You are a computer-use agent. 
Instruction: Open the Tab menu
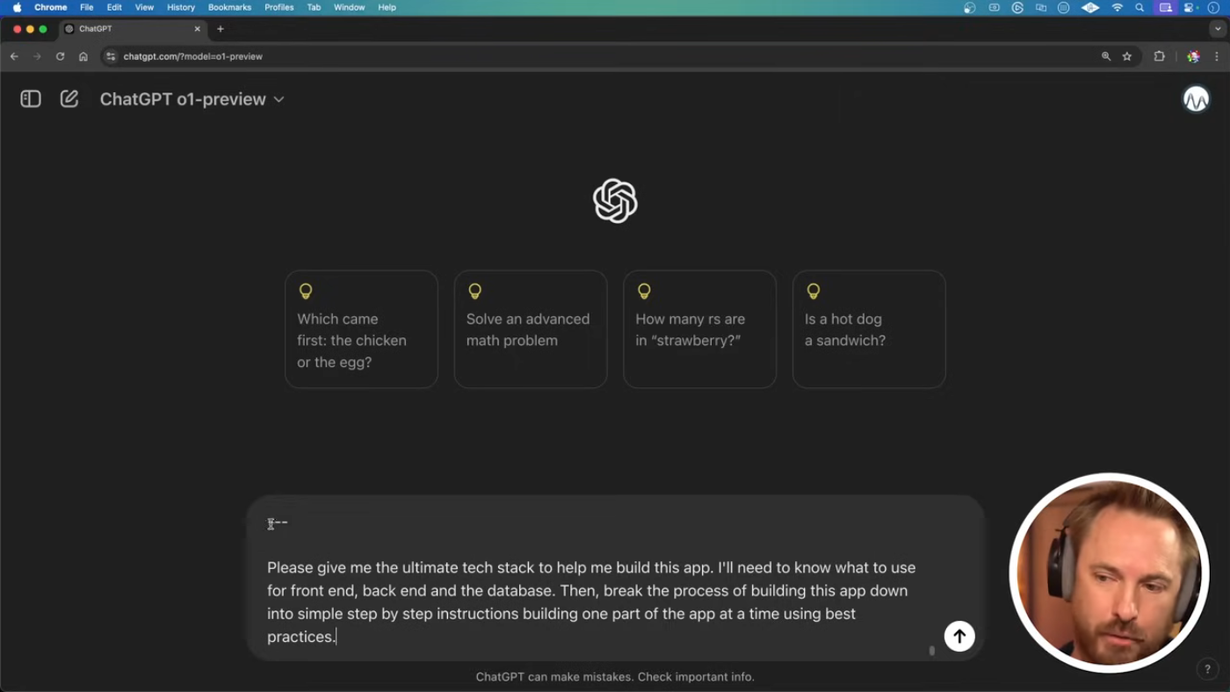[314, 7]
